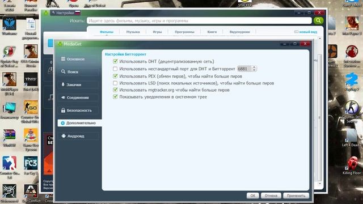Open the 'Основное' settings section
The image size is (363, 204).
(x=79, y=59)
